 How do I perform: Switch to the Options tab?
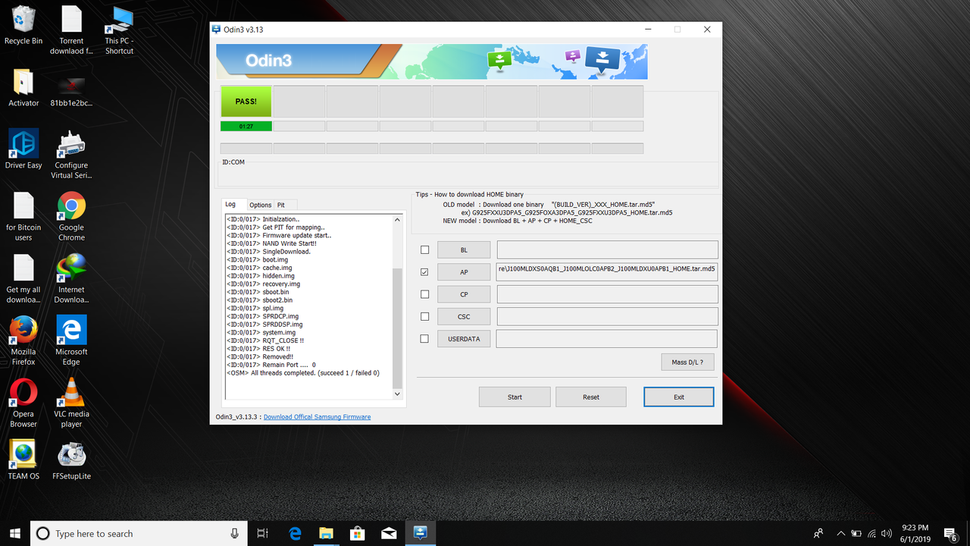(260, 205)
